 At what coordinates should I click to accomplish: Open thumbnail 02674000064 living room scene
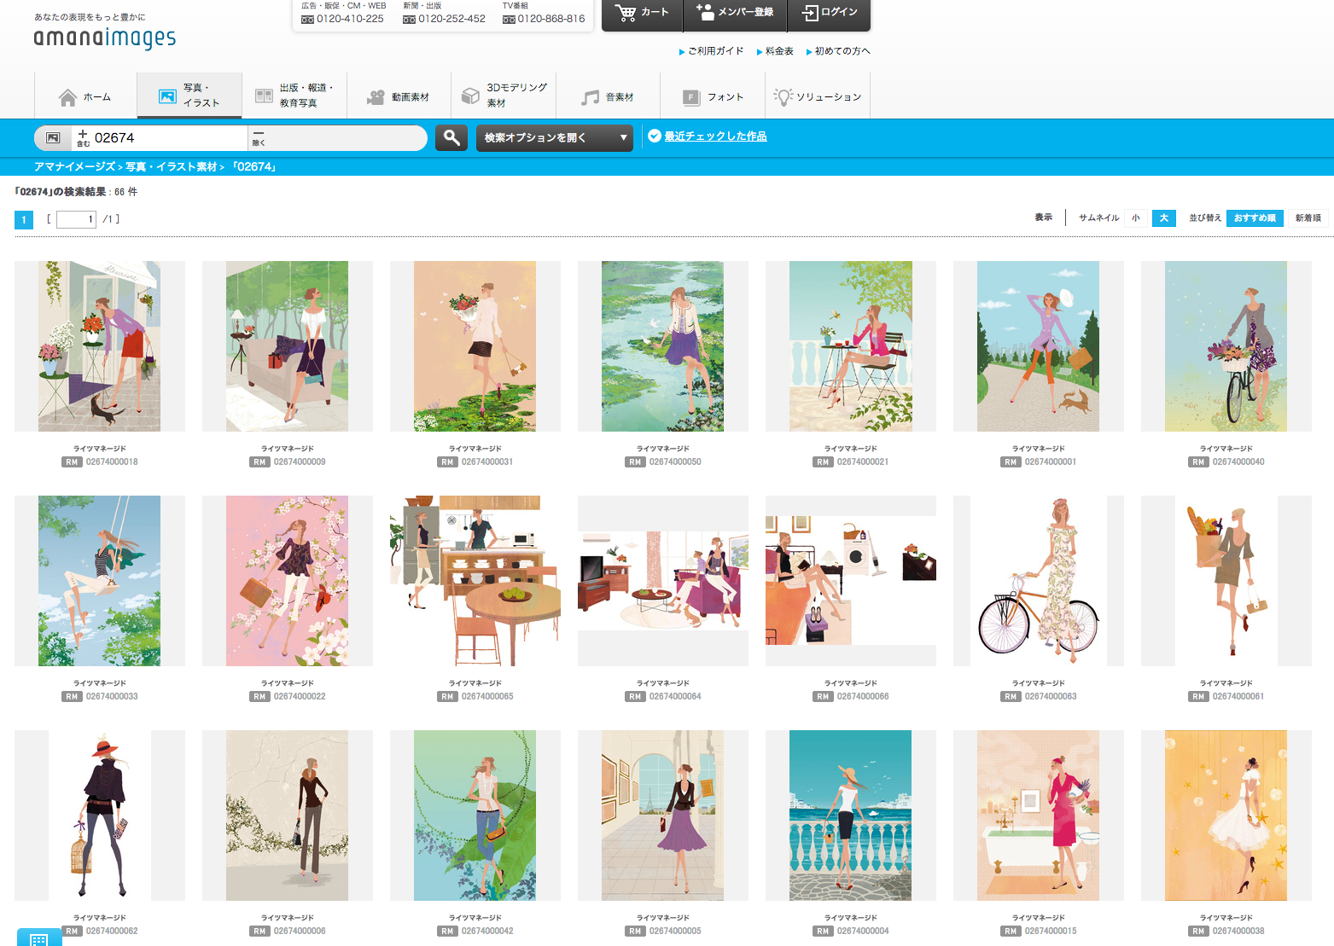[x=663, y=581]
